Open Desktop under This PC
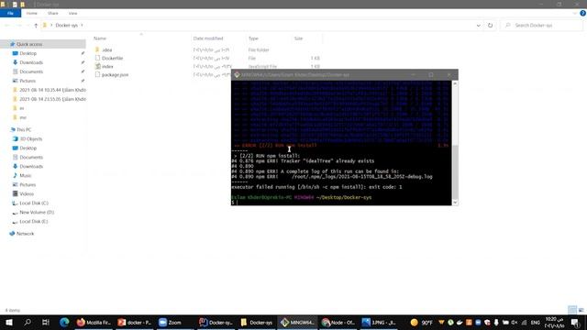Image resolution: width=587 pixels, height=330 pixels. point(28,148)
